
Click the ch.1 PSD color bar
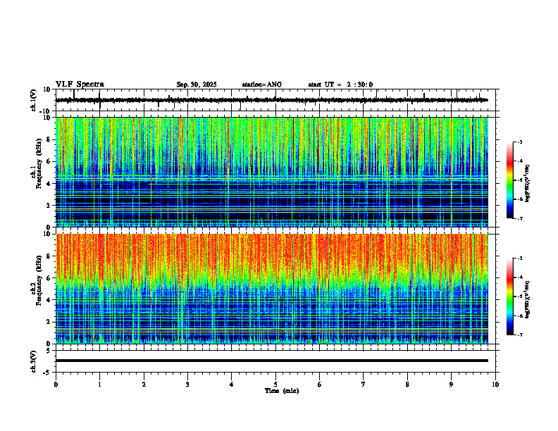(510, 180)
